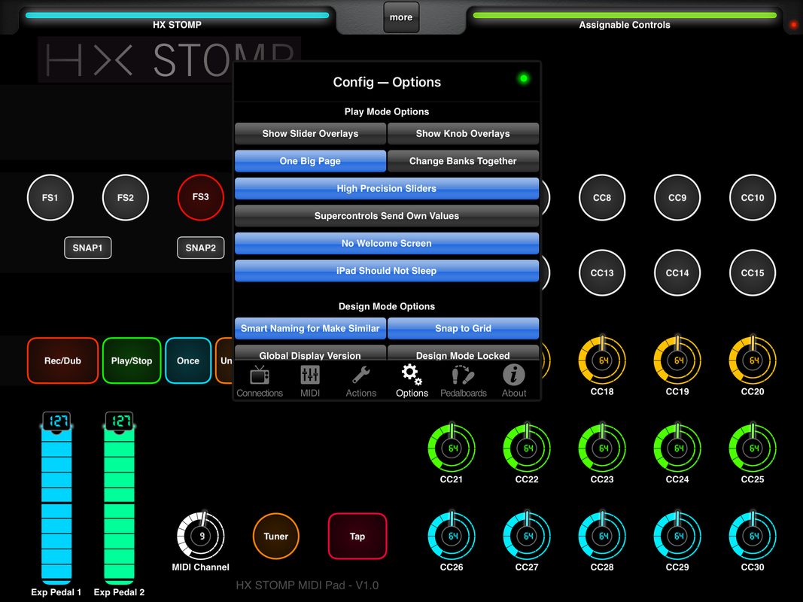803x602 pixels.
Task: Switch to the HX STOMP page tab
Action: point(177,20)
